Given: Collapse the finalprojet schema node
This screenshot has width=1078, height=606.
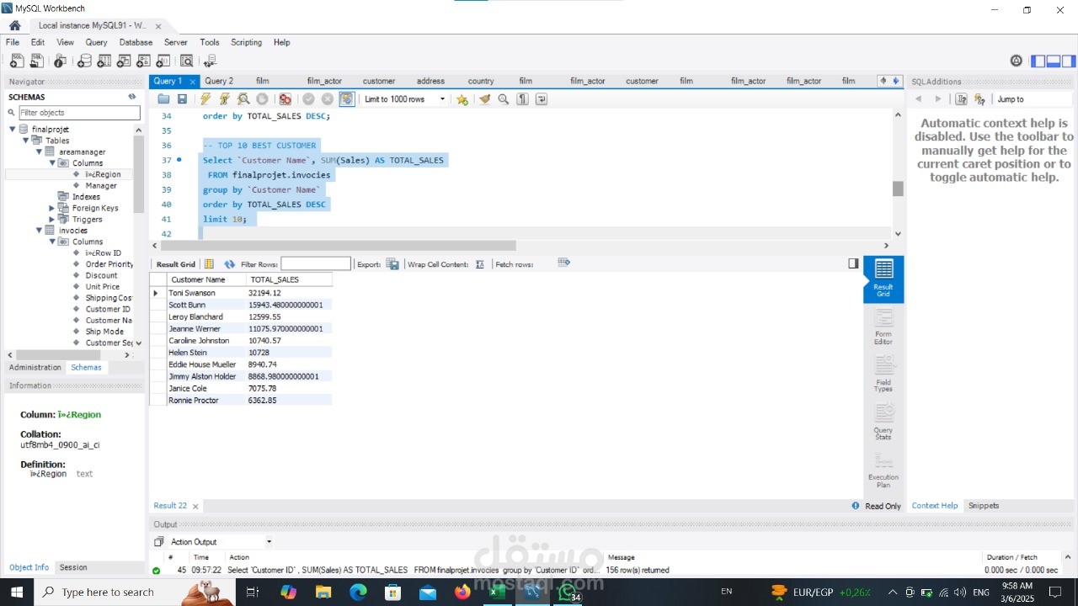Looking at the screenshot, I should pyautogui.click(x=13, y=130).
